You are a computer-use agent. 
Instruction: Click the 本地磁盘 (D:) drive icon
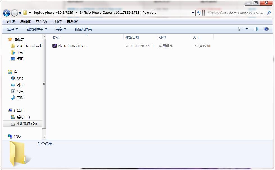click(x=13, y=124)
